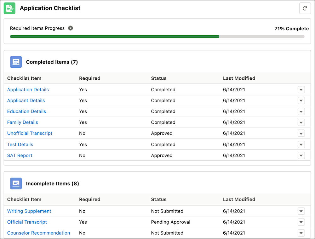The width and height of the screenshot is (315, 239).
Task: Click the Completed Items section icon
Action: point(16,62)
